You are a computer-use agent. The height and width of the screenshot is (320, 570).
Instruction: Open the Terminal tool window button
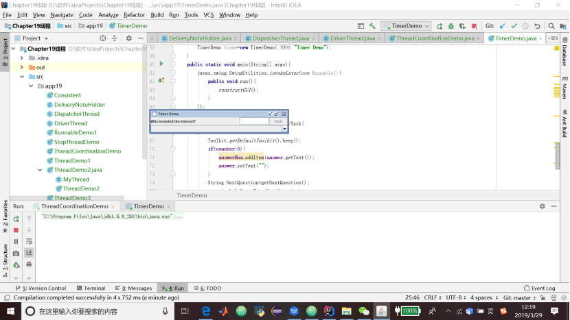coord(90,288)
